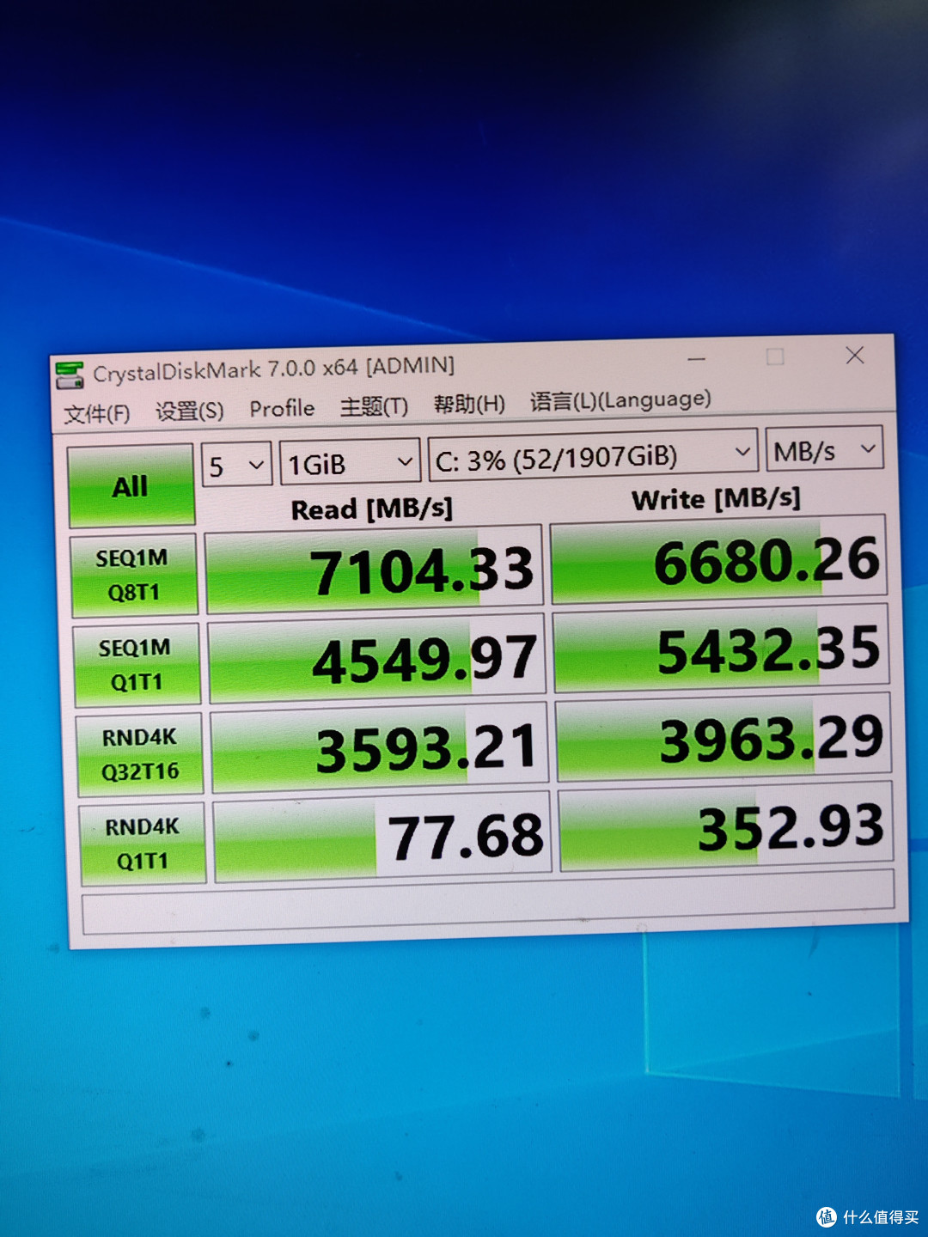The height and width of the screenshot is (1237, 928).
Task: Select the 7104.33 read result
Action: (x=375, y=569)
